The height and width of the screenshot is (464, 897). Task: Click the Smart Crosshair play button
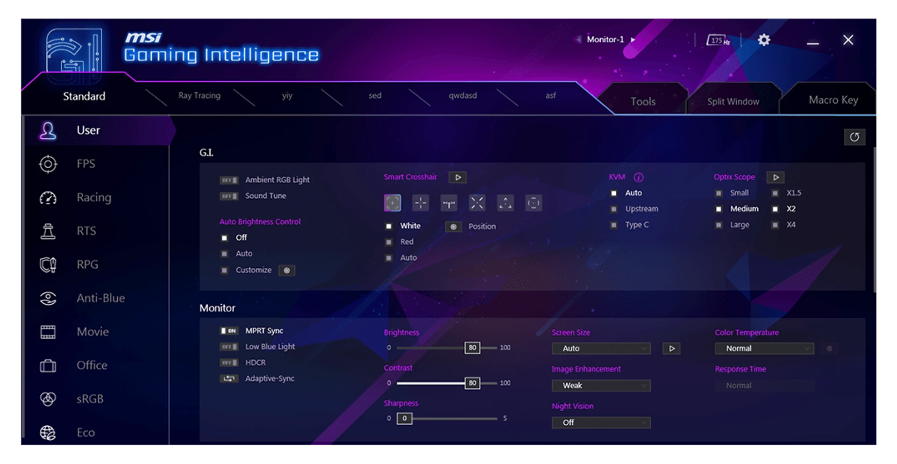point(458,178)
